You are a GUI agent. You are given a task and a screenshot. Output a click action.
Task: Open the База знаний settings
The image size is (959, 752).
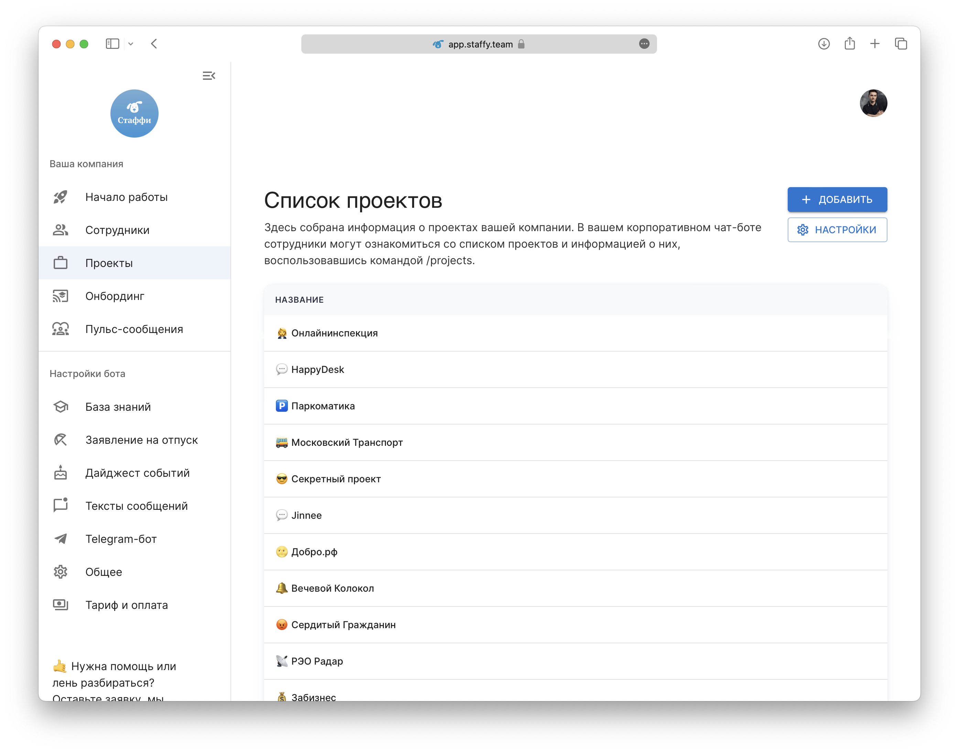click(x=135, y=406)
